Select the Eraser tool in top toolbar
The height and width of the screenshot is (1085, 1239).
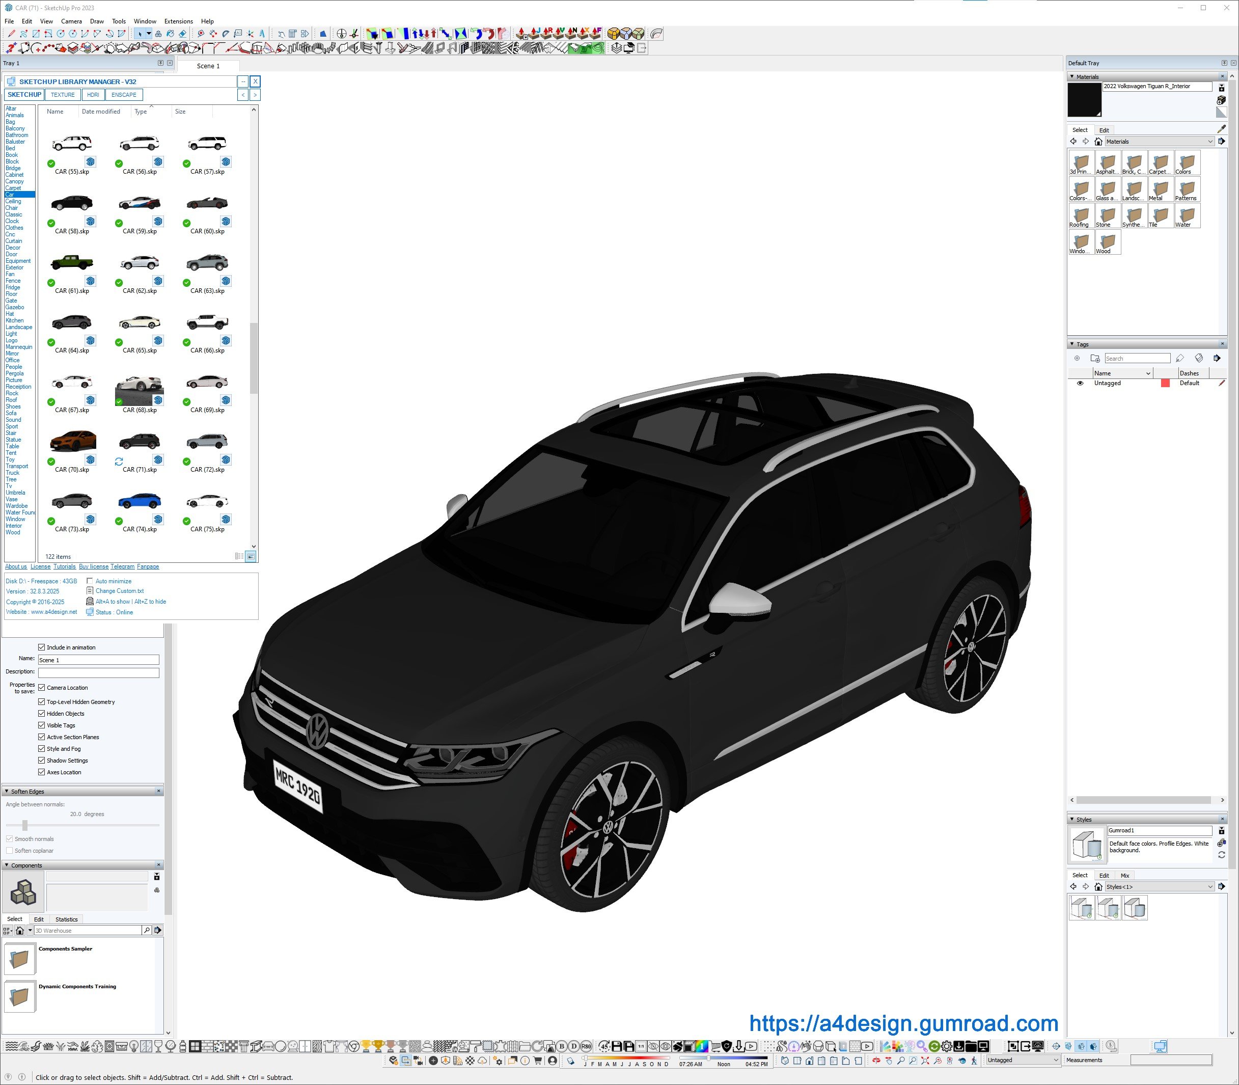tap(183, 34)
